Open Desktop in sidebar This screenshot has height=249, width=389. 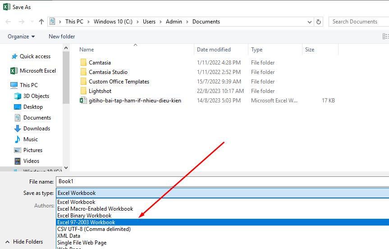33,107
